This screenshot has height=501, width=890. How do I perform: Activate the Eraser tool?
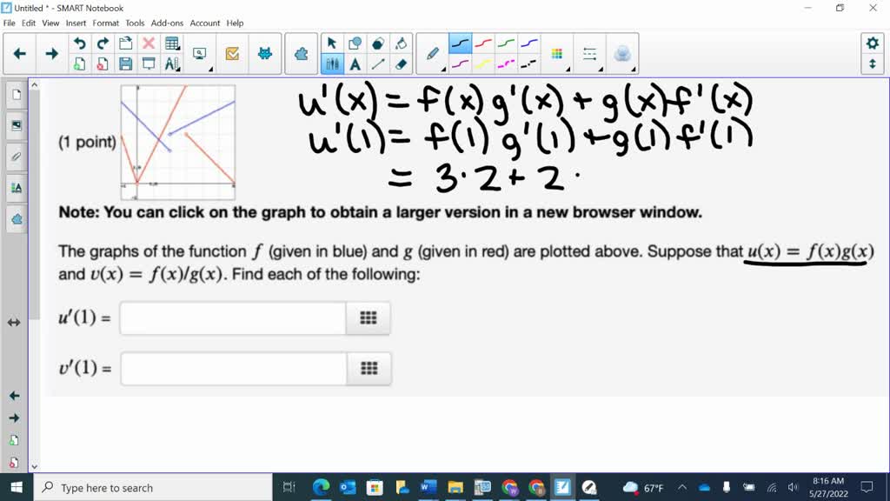click(401, 63)
